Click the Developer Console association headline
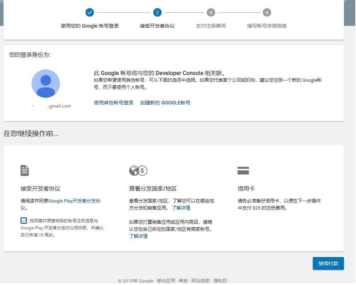This screenshot has height=285, width=356. coord(159,73)
